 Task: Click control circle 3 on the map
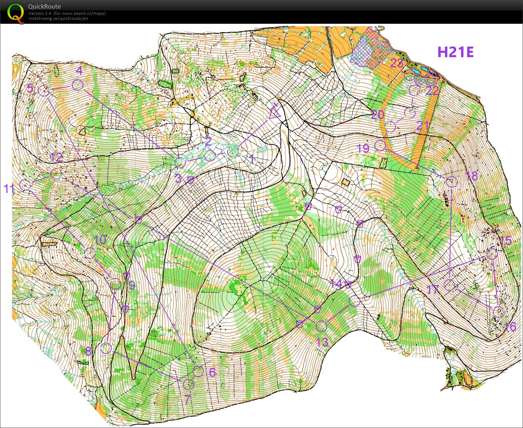tap(180, 162)
